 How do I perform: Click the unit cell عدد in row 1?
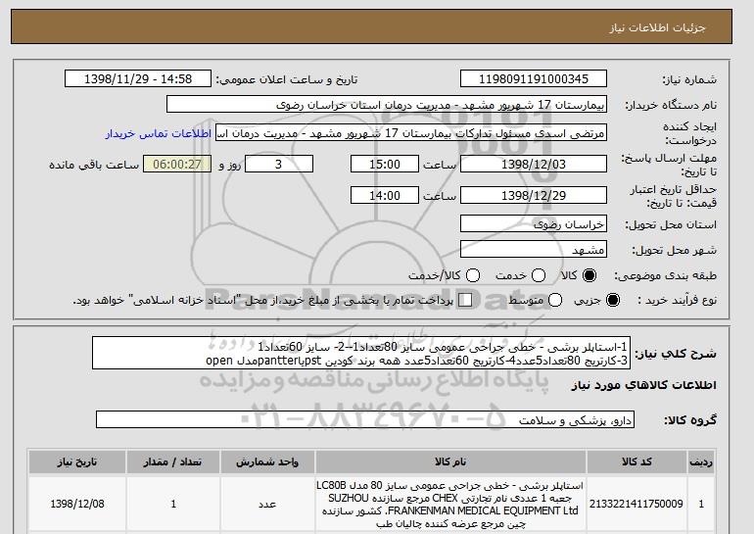[x=267, y=505]
